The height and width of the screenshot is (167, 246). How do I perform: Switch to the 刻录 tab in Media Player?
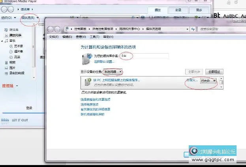pos(178,10)
